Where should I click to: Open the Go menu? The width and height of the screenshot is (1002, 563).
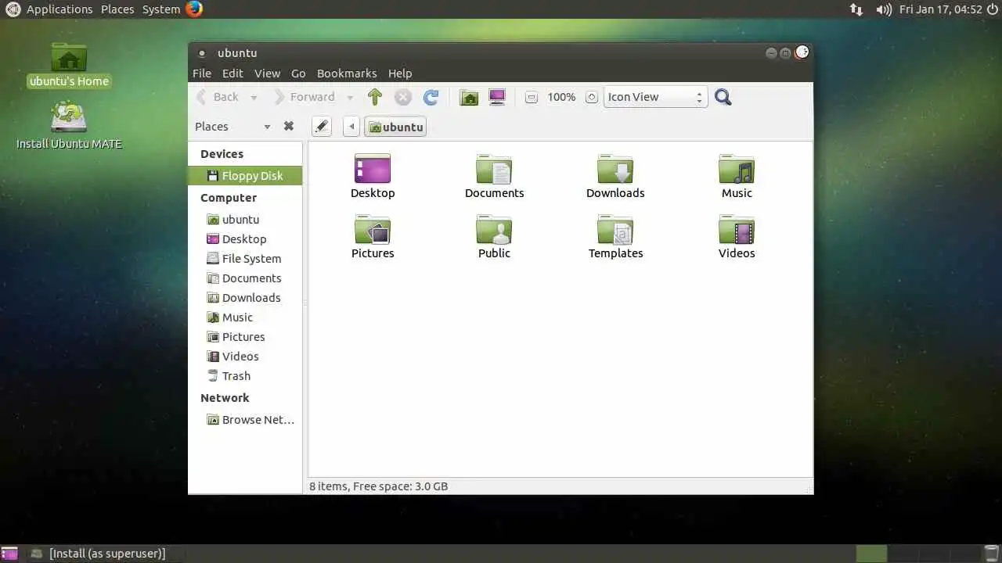click(x=298, y=74)
